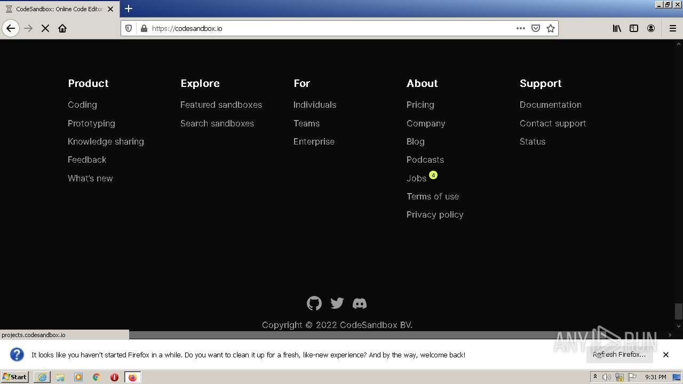This screenshot has height=384, width=683.
Task: Stop page loading with X button
Action: tap(45, 28)
